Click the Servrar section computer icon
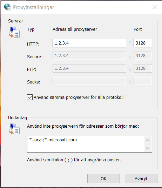This screenshot has width=162, height=188. tap(14, 32)
